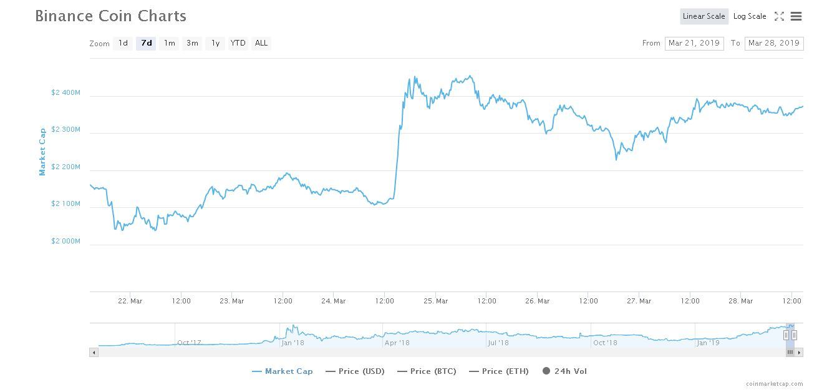Click the navigator left range handle
Viewport: 832px width, 392px height.
[786, 335]
